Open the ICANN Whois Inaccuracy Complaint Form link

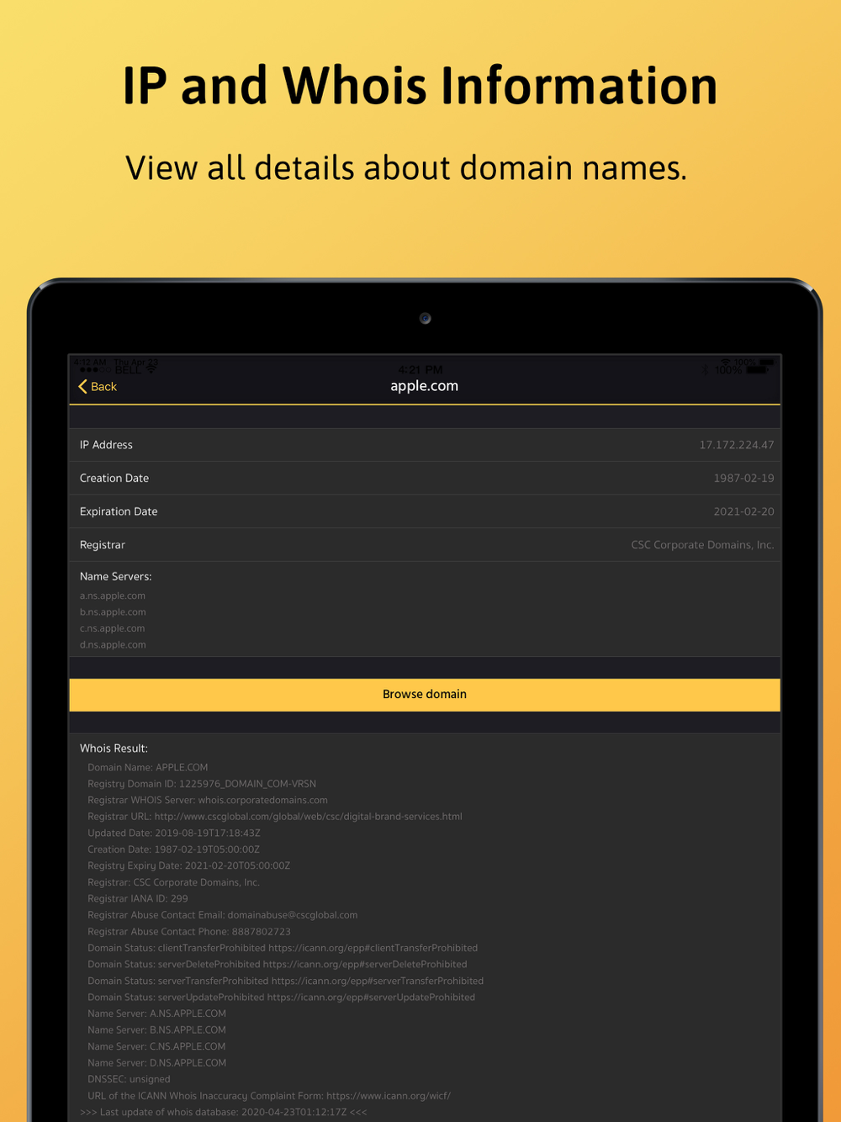point(389,1096)
